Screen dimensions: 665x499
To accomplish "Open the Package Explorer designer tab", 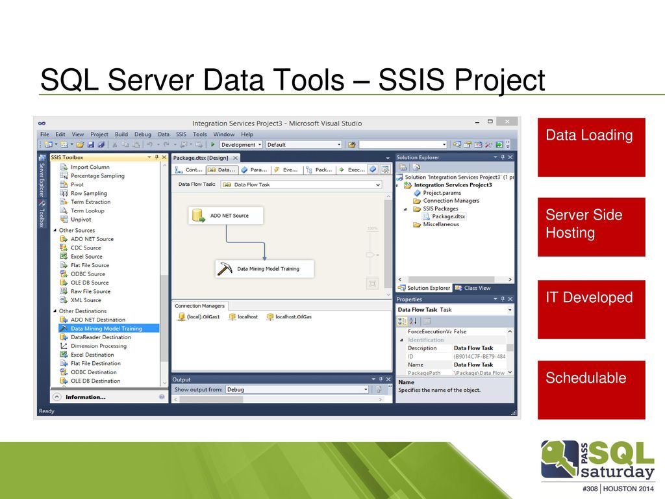I will [x=320, y=170].
